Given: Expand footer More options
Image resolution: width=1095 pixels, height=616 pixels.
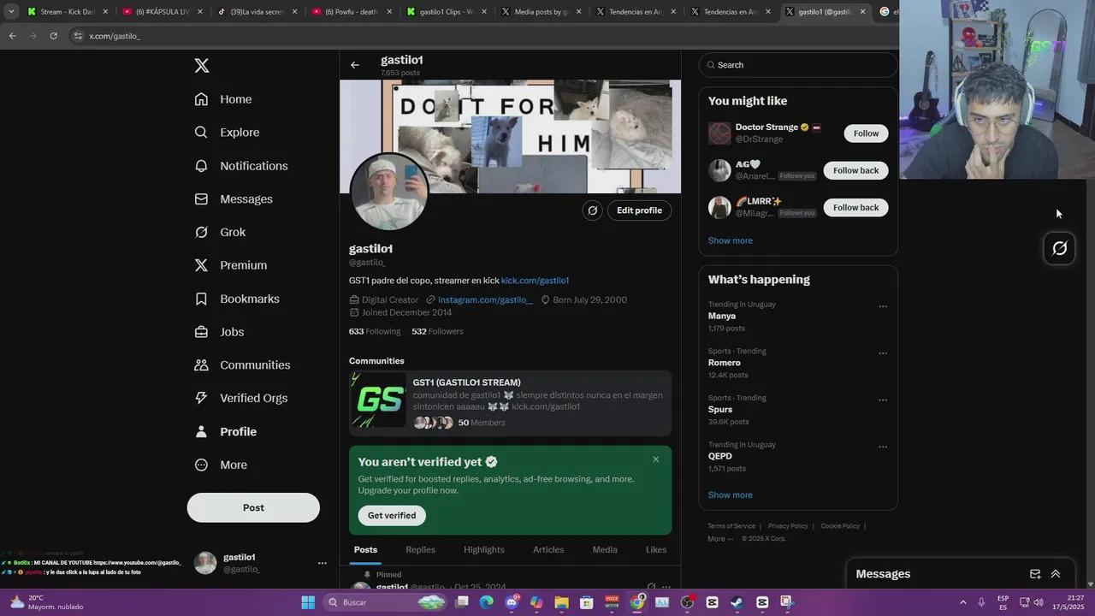Looking at the screenshot, I should pos(720,539).
